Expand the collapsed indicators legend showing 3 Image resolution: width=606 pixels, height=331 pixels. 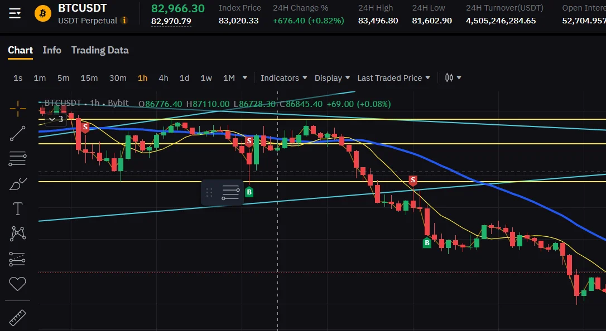pyautogui.click(x=56, y=119)
